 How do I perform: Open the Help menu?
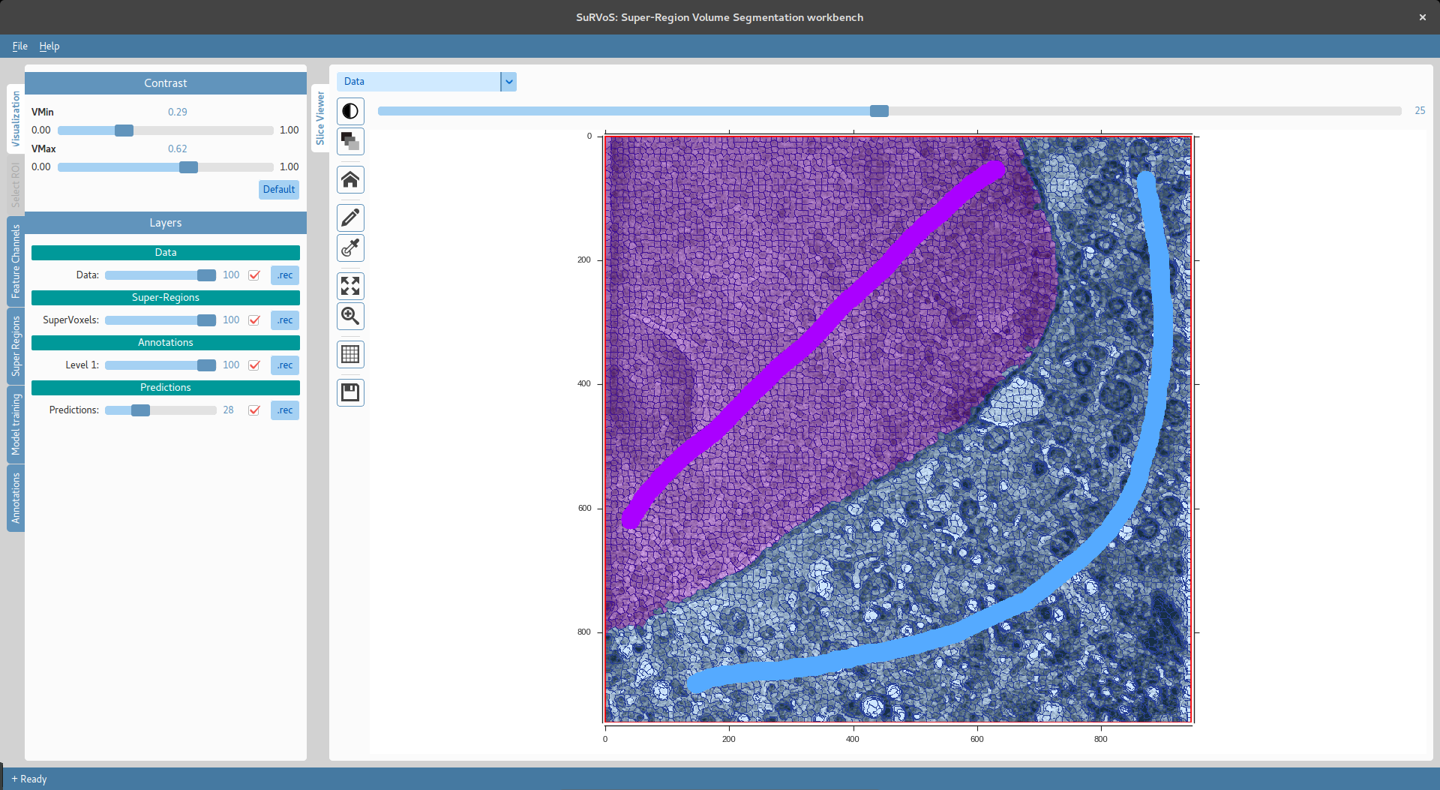[x=49, y=46]
